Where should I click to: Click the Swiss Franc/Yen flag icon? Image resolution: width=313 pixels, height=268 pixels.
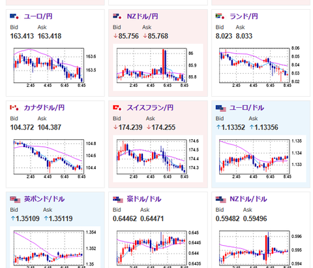[x=117, y=108]
